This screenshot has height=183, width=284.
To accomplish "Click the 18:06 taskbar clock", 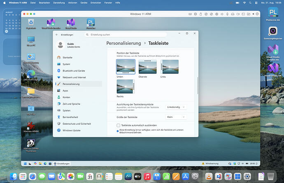I will 252,163.
